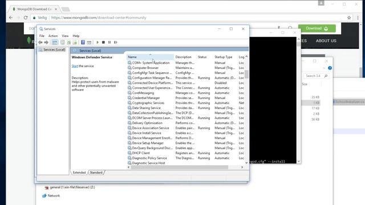365x205 pixels.
Task: Restart the service with the restart icon
Action: [x=115, y=42]
